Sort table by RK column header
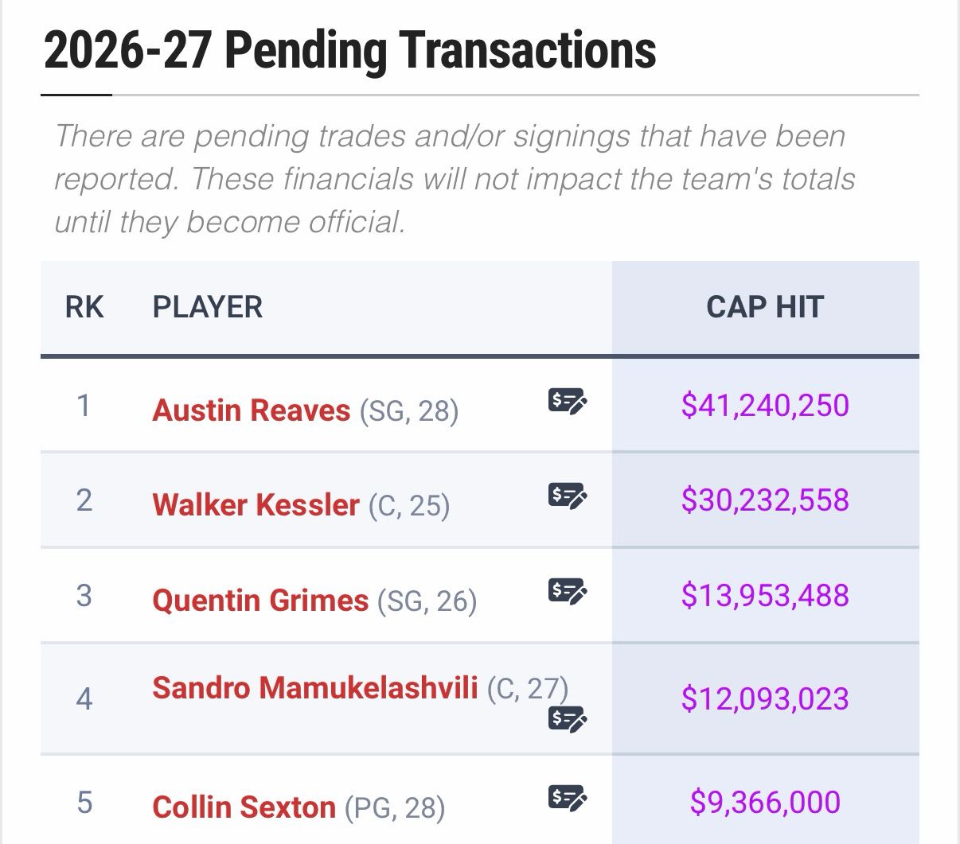 (x=84, y=307)
